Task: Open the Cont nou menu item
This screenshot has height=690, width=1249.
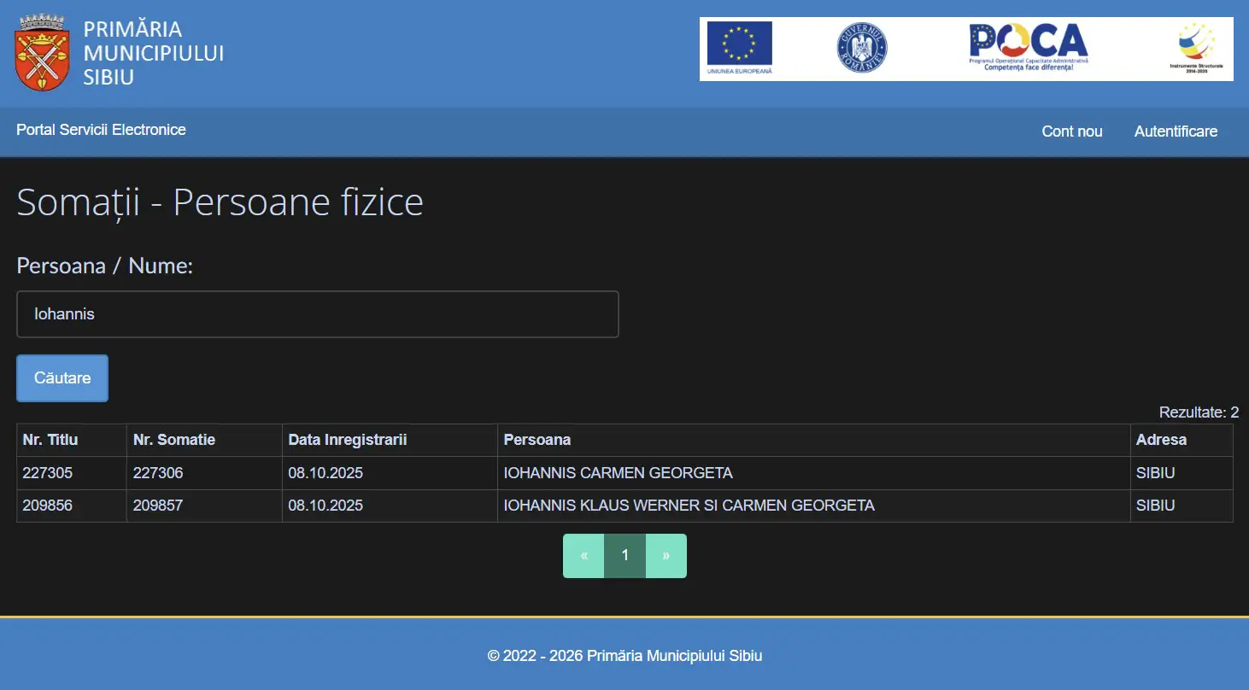Action: (x=1072, y=132)
